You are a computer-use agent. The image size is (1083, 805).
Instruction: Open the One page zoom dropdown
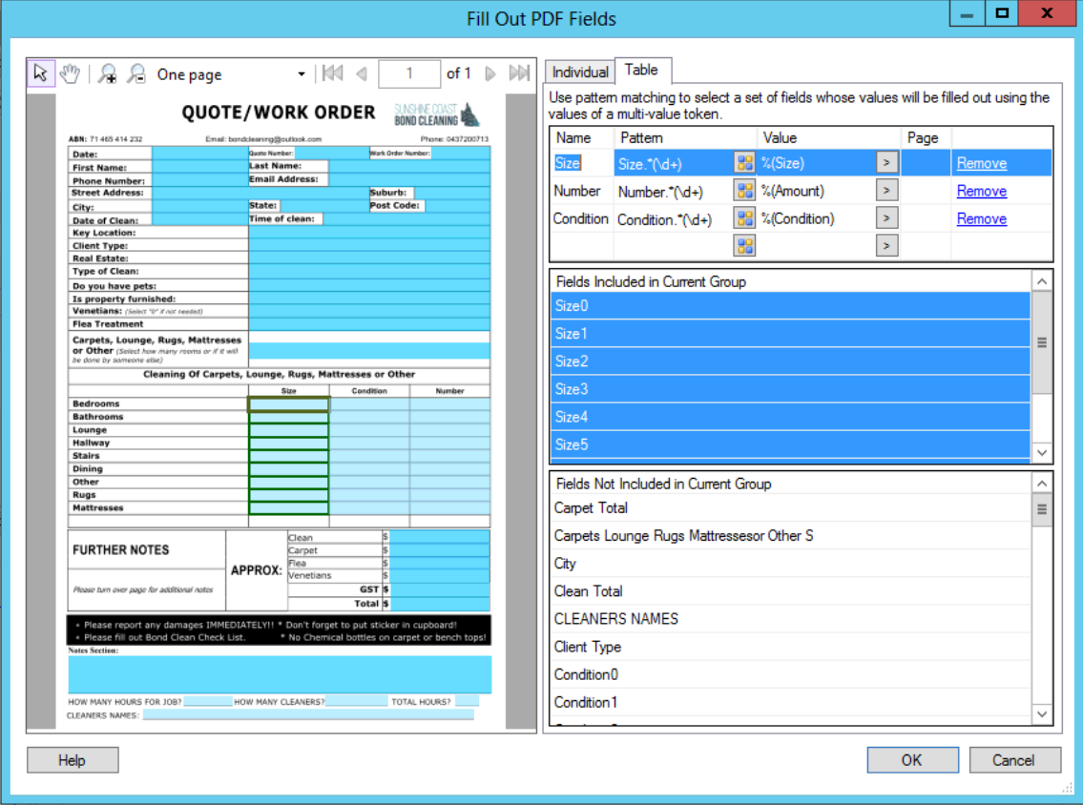click(302, 74)
